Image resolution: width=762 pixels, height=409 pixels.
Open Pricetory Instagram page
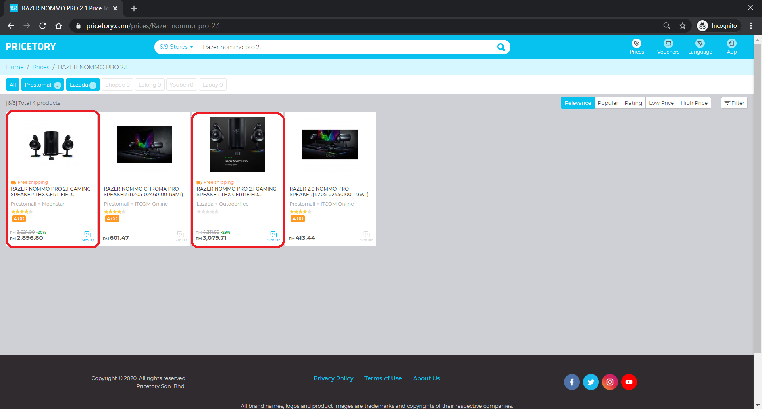(610, 382)
